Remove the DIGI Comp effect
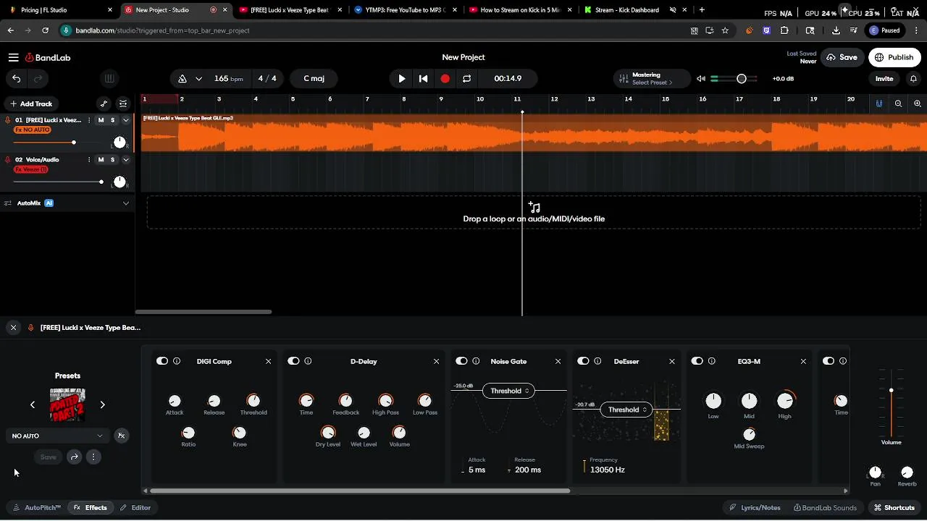 click(268, 361)
